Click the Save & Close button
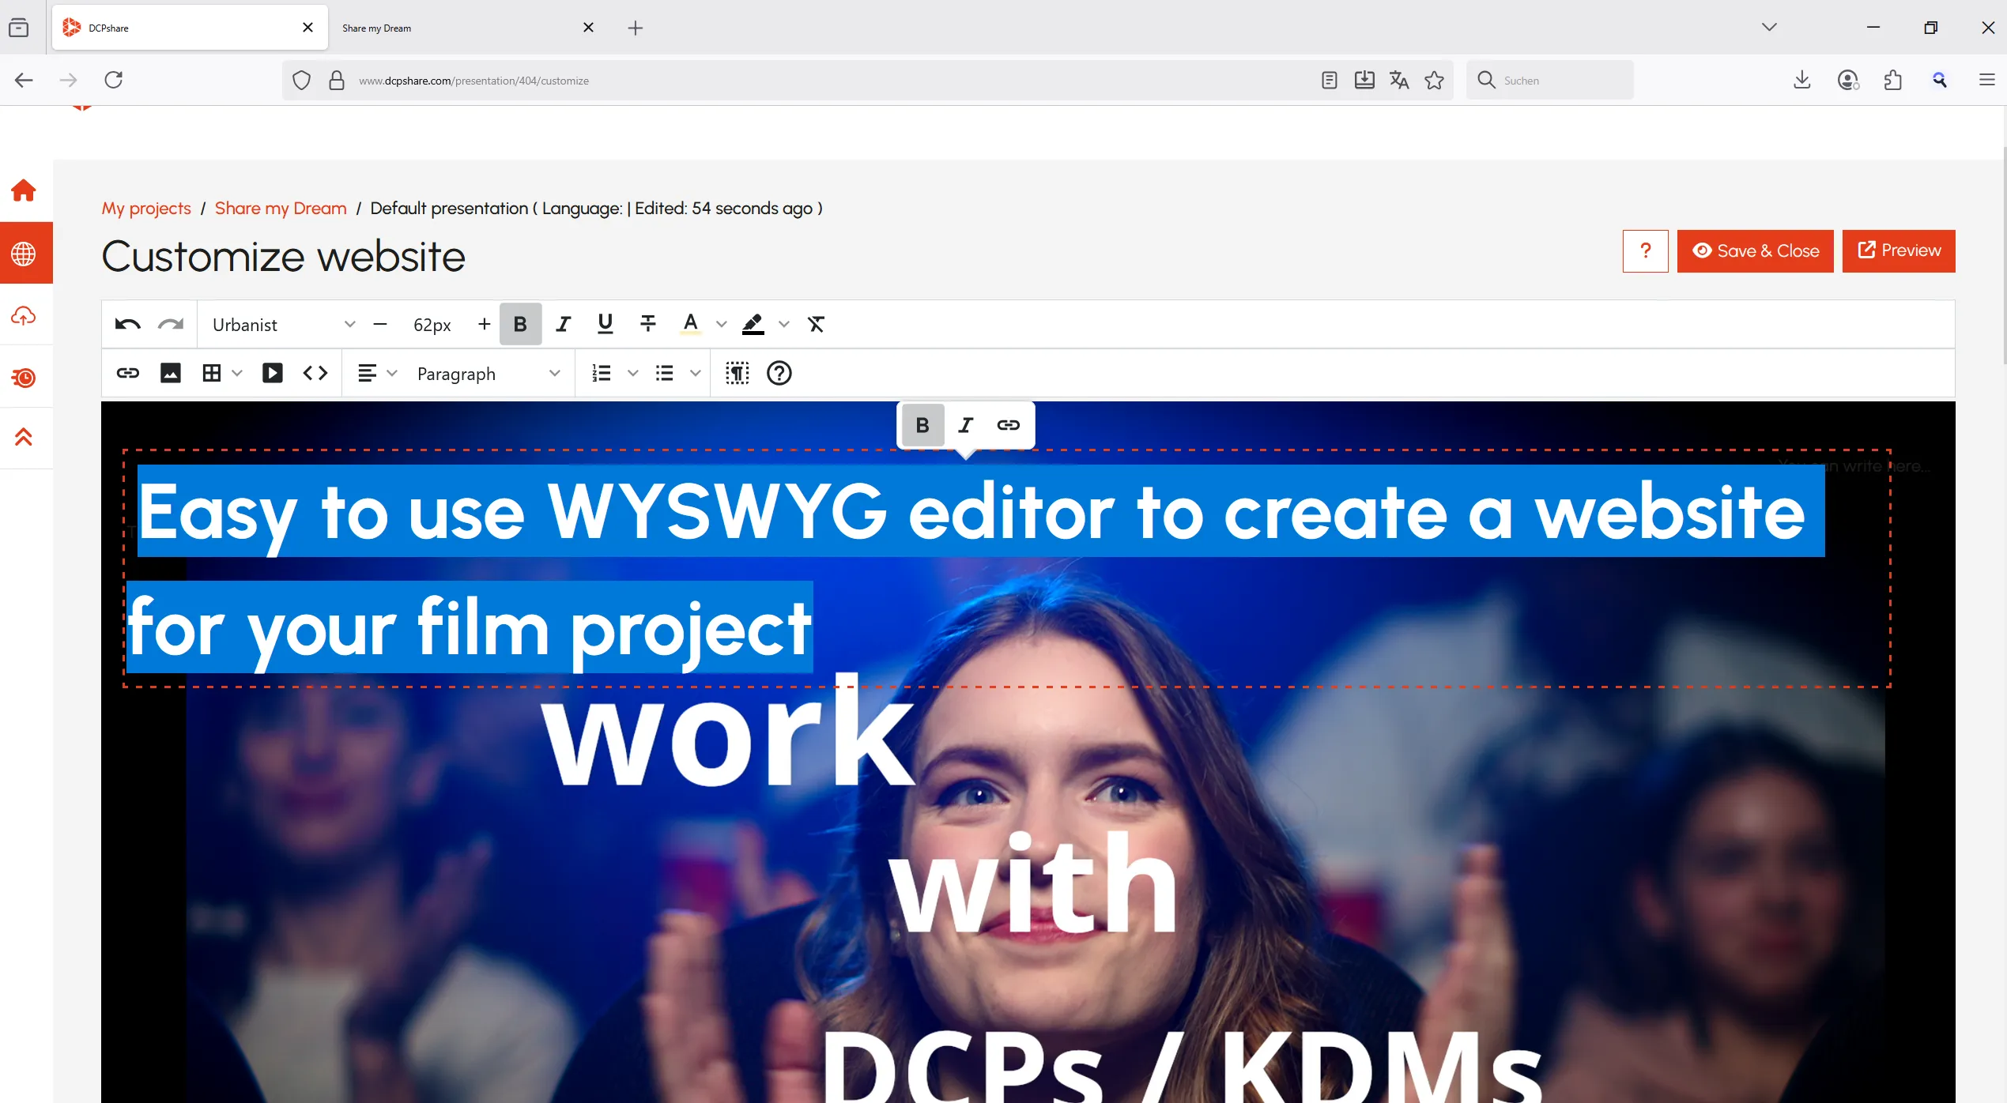 (x=1755, y=250)
